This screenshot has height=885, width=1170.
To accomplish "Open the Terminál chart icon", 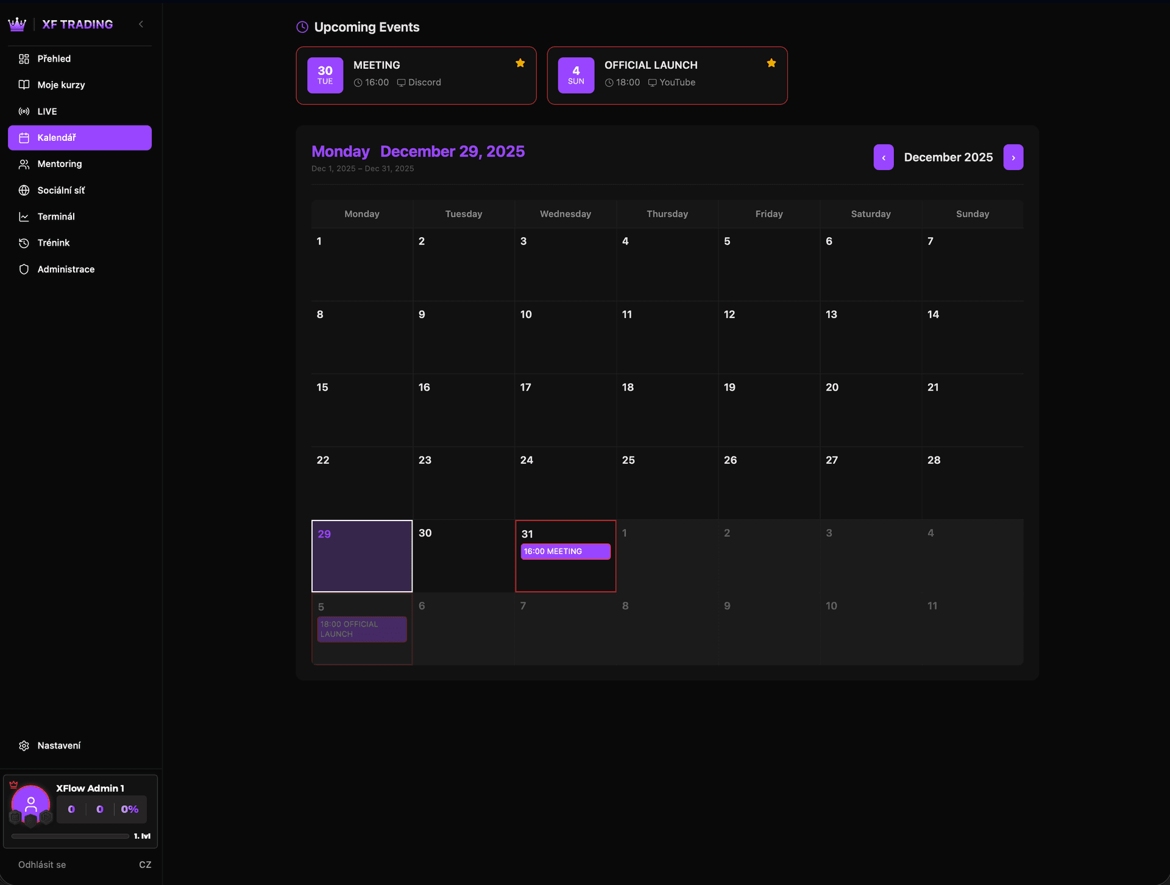I will (x=24, y=217).
